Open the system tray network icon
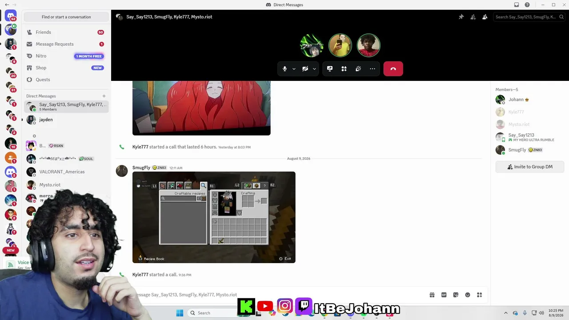 [x=534, y=313]
